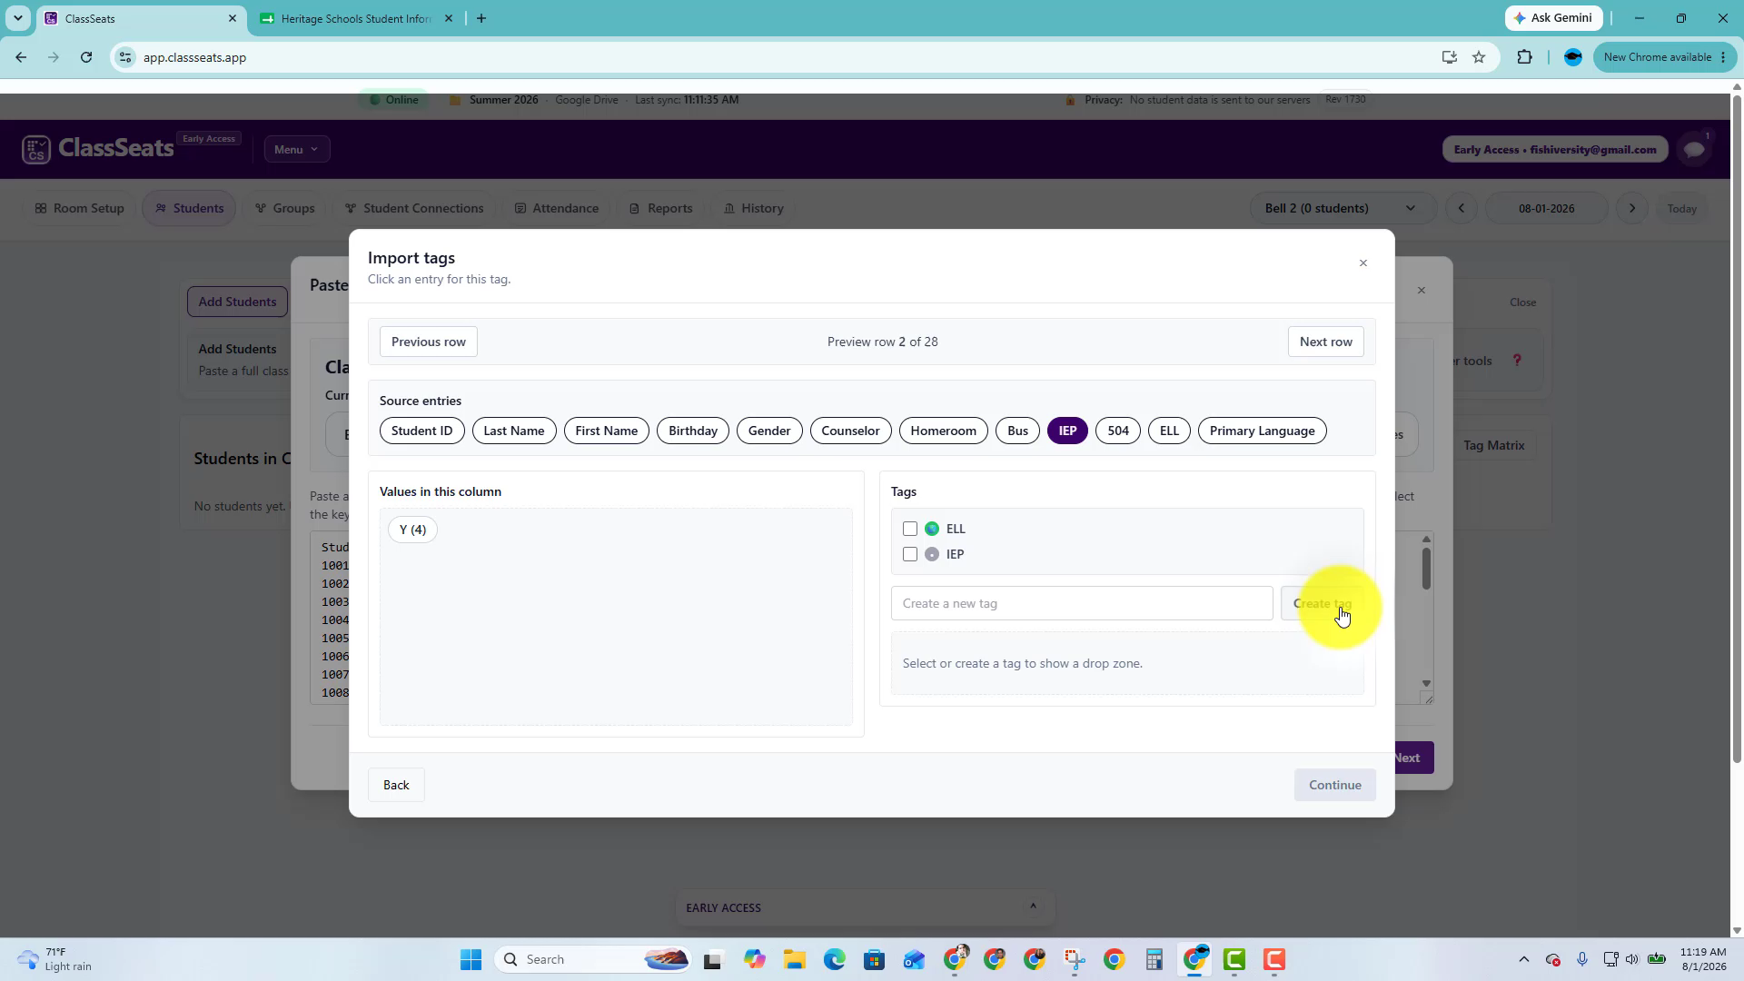Select the First Name source entry
The height and width of the screenshot is (981, 1744).
point(607,431)
